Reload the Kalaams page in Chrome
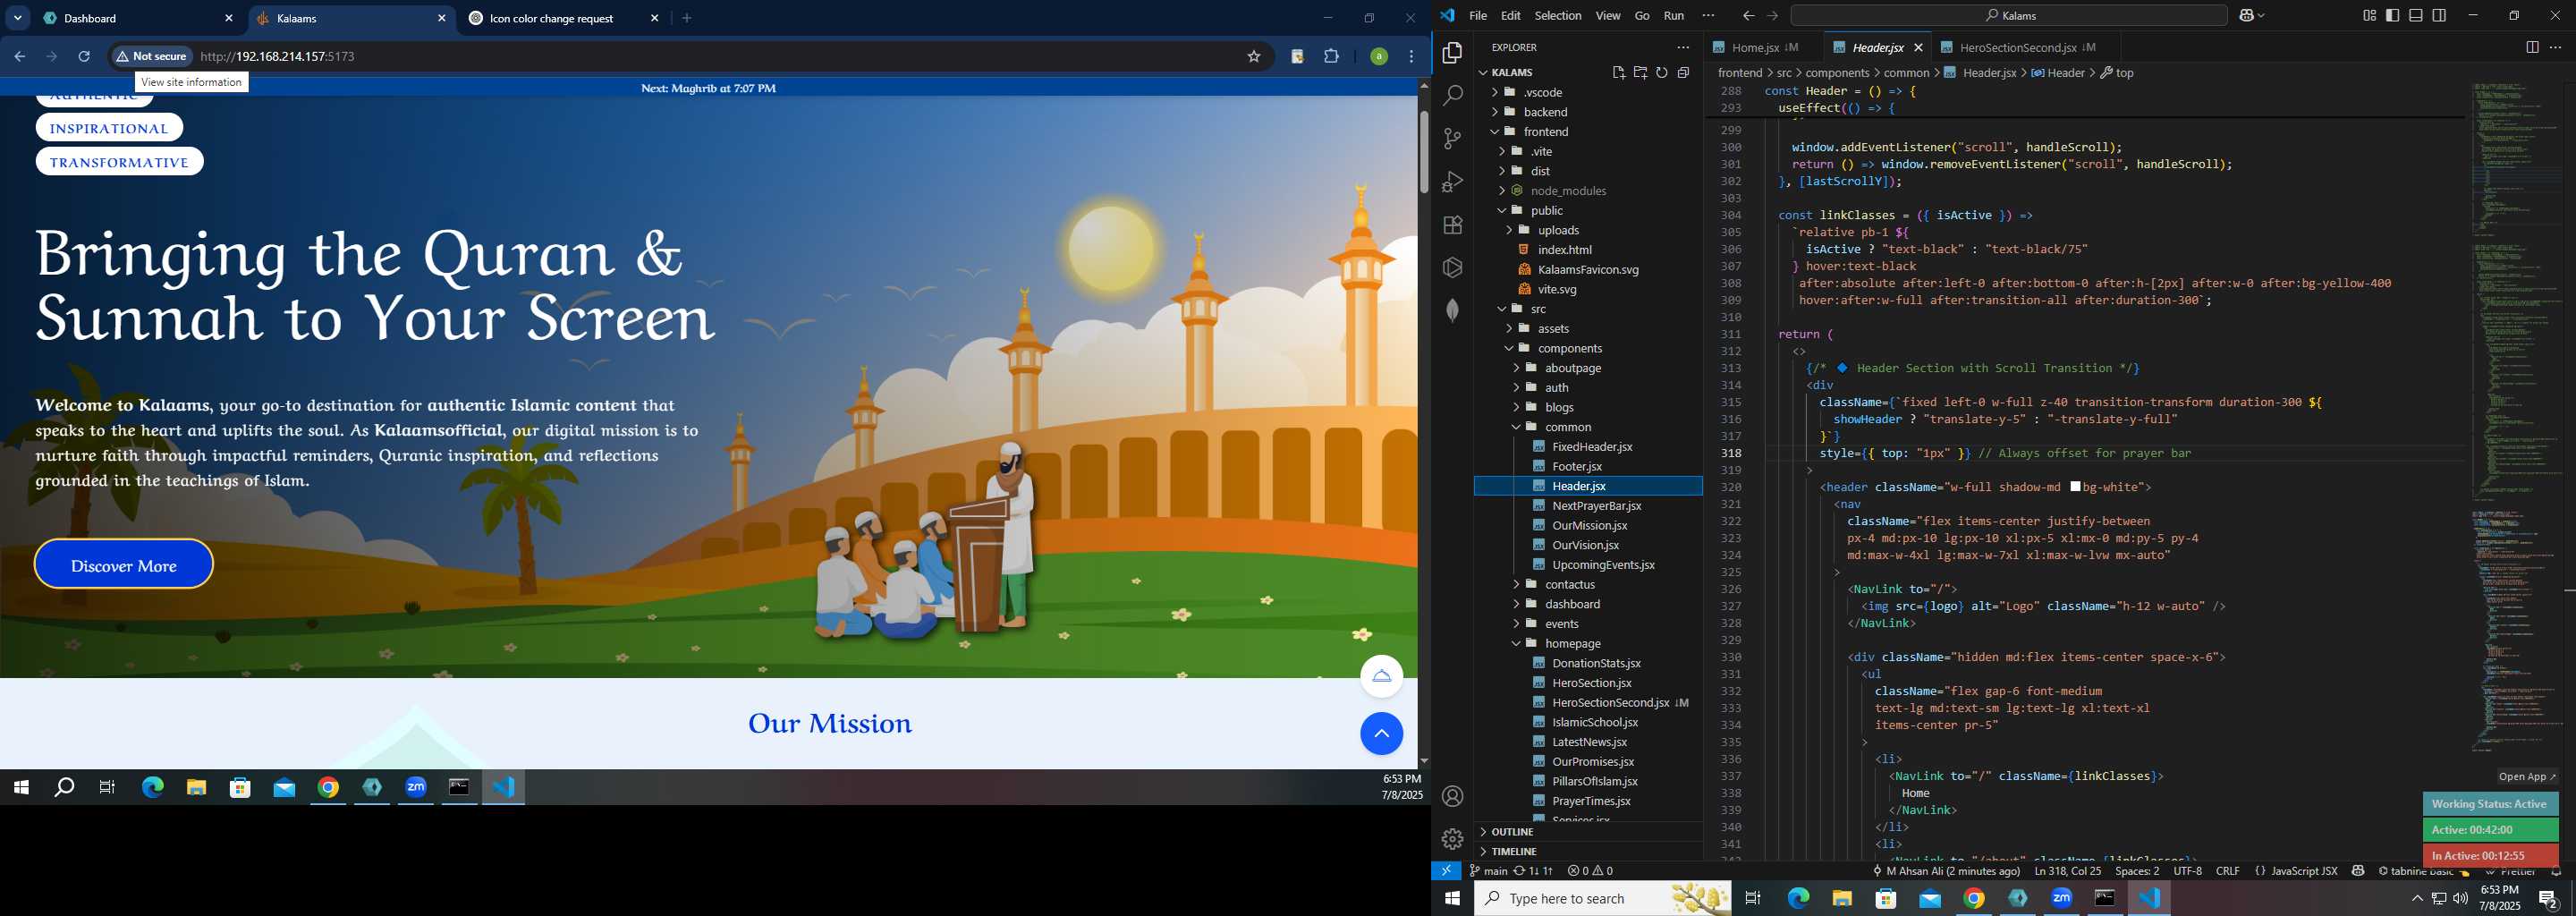 (x=84, y=57)
